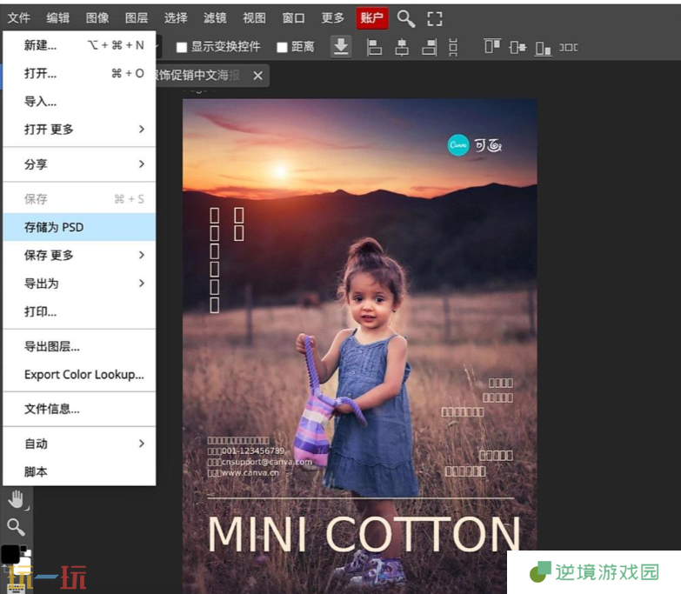Image resolution: width=681 pixels, height=594 pixels.
Task: Select the Zoom tool in left toolbar
Action: click(x=16, y=527)
